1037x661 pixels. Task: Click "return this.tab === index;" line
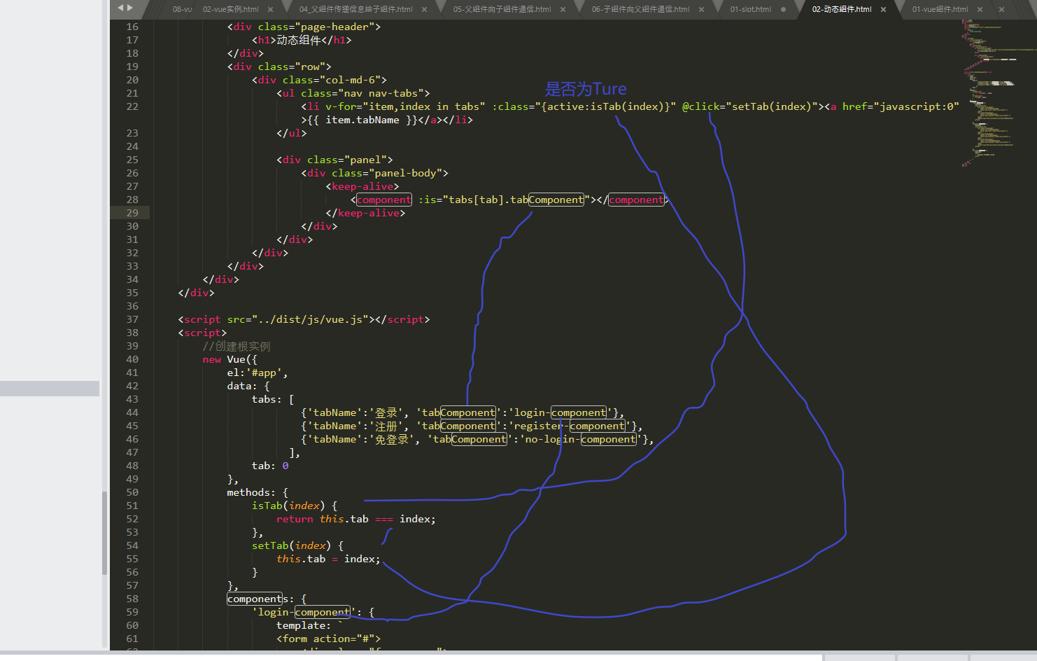click(356, 519)
